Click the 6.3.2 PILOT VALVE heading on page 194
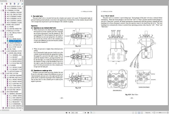 click(108, 16)
